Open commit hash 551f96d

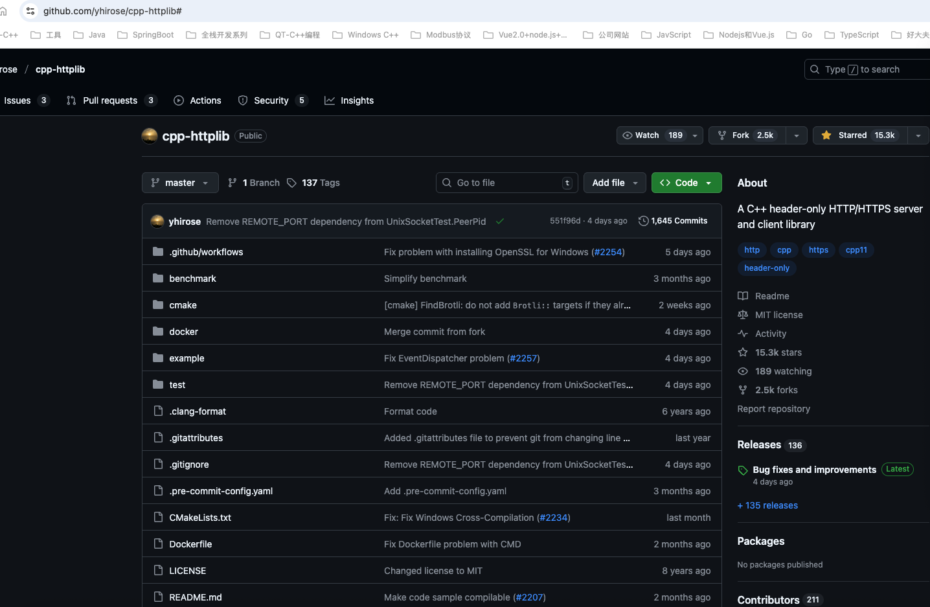(x=565, y=221)
